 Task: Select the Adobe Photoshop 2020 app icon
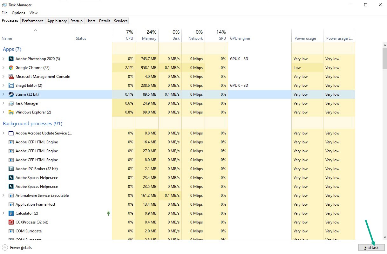coord(11,59)
